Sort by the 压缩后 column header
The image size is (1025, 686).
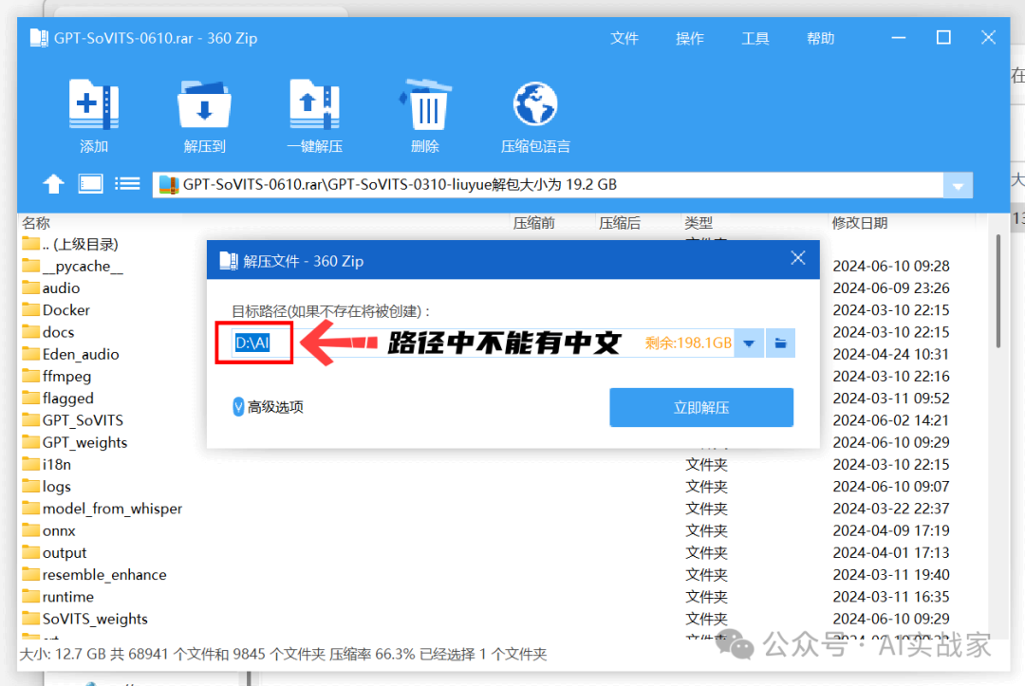pos(619,223)
